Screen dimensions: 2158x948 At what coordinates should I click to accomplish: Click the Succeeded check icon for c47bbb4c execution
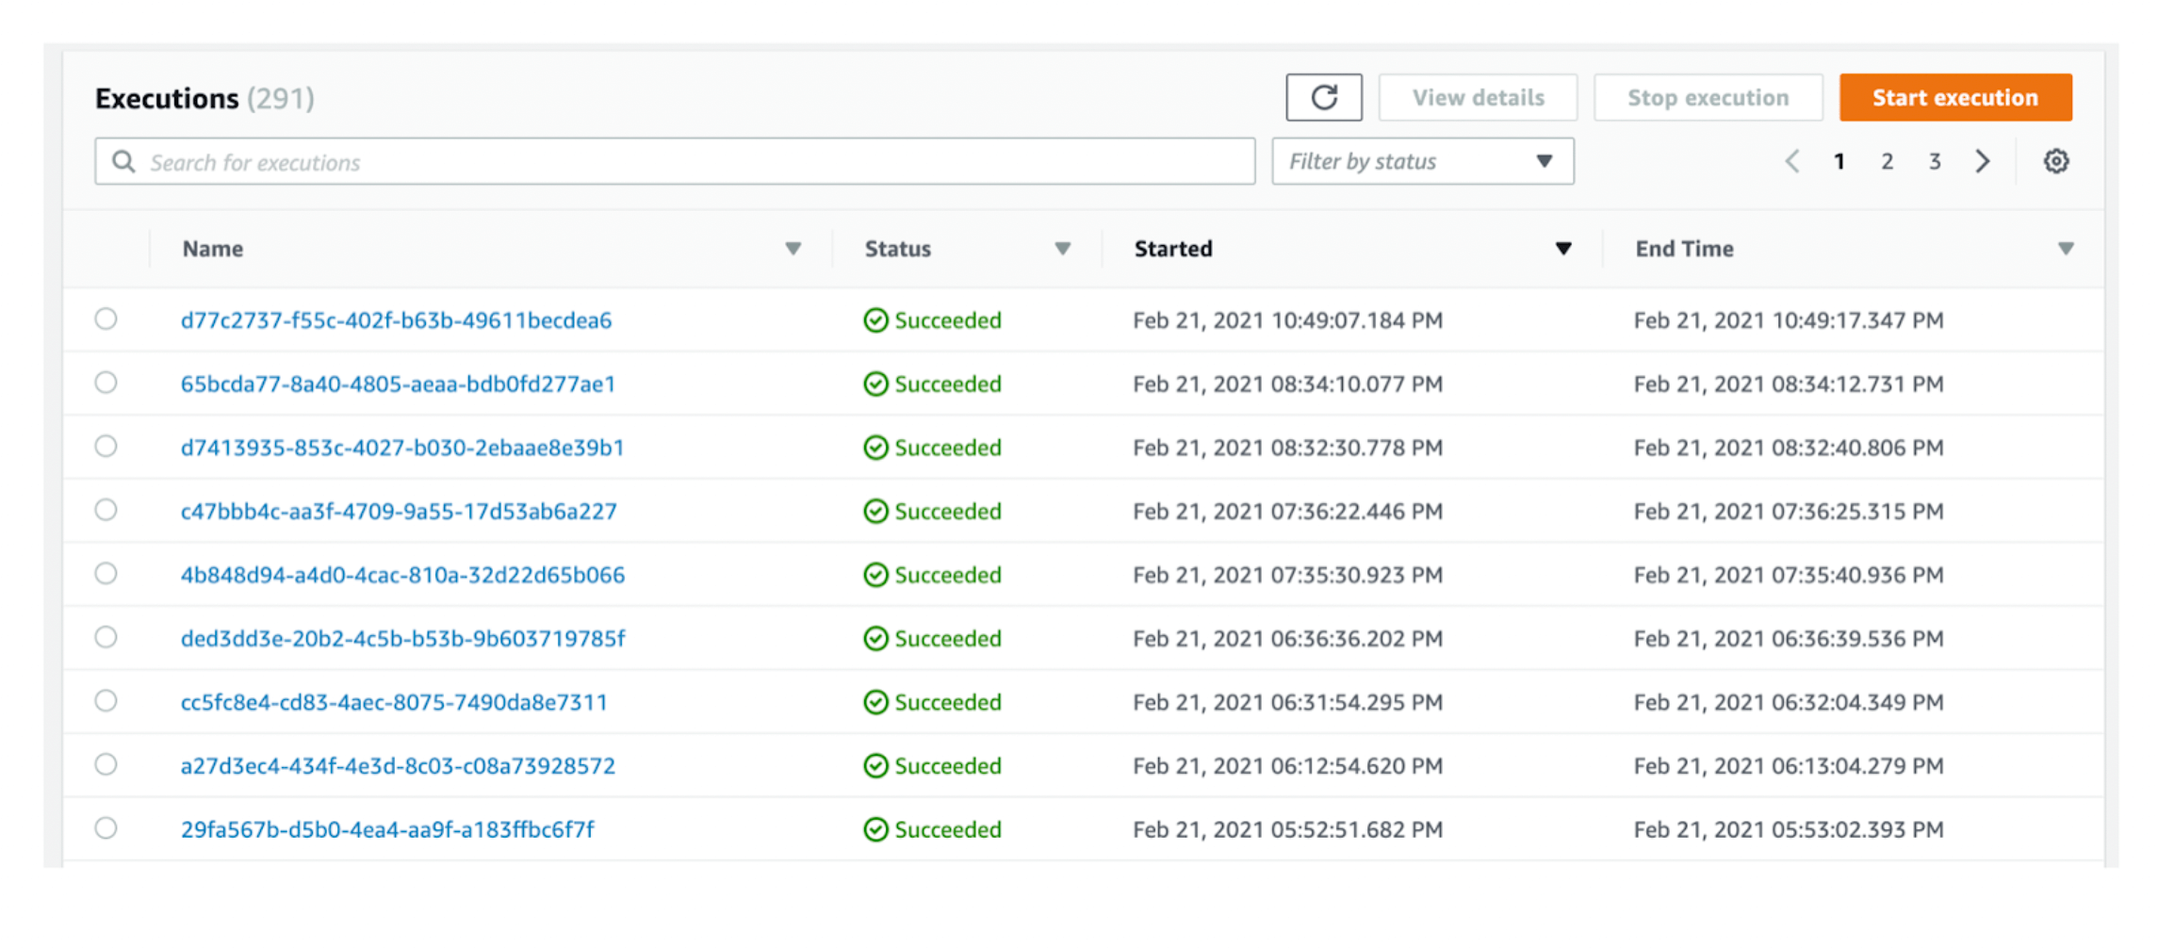point(875,511)
